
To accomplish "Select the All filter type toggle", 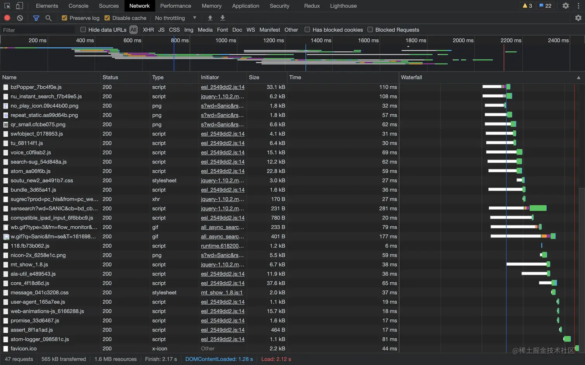I will point(133,30).
